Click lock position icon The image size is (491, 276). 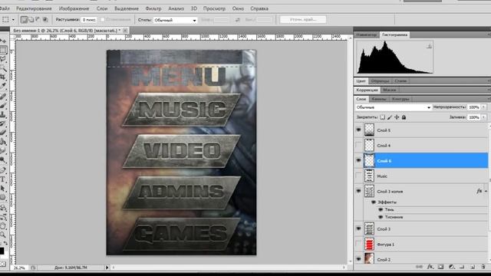tap(397, 117)
